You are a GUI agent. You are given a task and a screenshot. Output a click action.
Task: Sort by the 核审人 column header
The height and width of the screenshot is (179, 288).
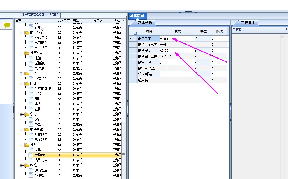tap(101, 21)
